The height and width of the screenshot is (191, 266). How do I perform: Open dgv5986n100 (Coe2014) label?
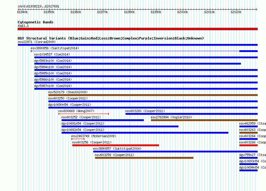(x=53, y=80)
